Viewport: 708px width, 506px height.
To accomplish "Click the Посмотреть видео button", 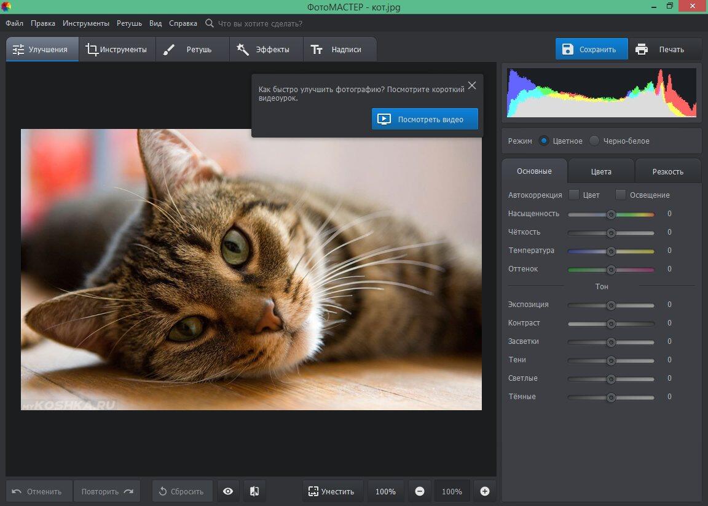I will tap(424, 119).
